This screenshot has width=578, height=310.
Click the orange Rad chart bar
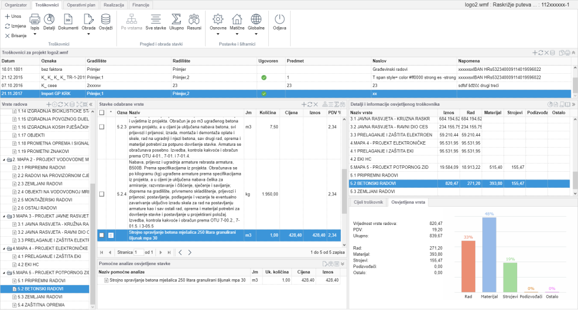click(468, 266)
